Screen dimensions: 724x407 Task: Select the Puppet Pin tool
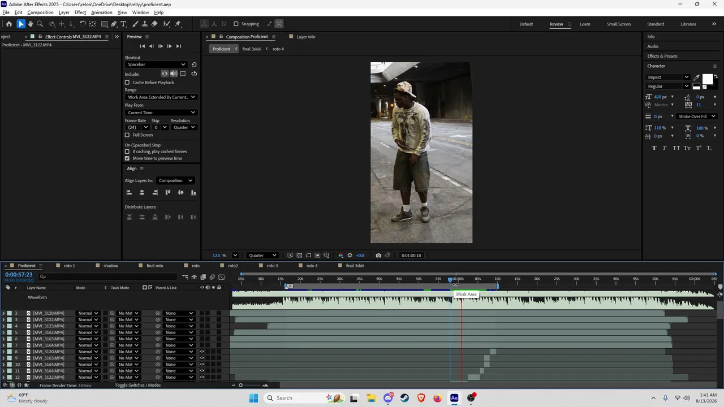[x=178, y=24]
